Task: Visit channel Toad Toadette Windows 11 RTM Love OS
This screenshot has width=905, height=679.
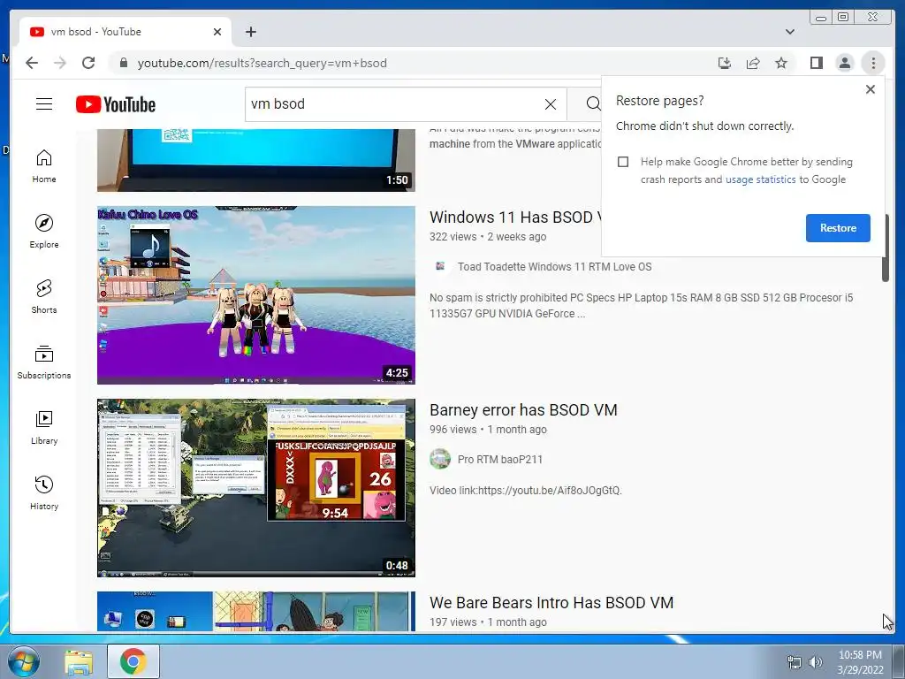Action: click(554, 267)
